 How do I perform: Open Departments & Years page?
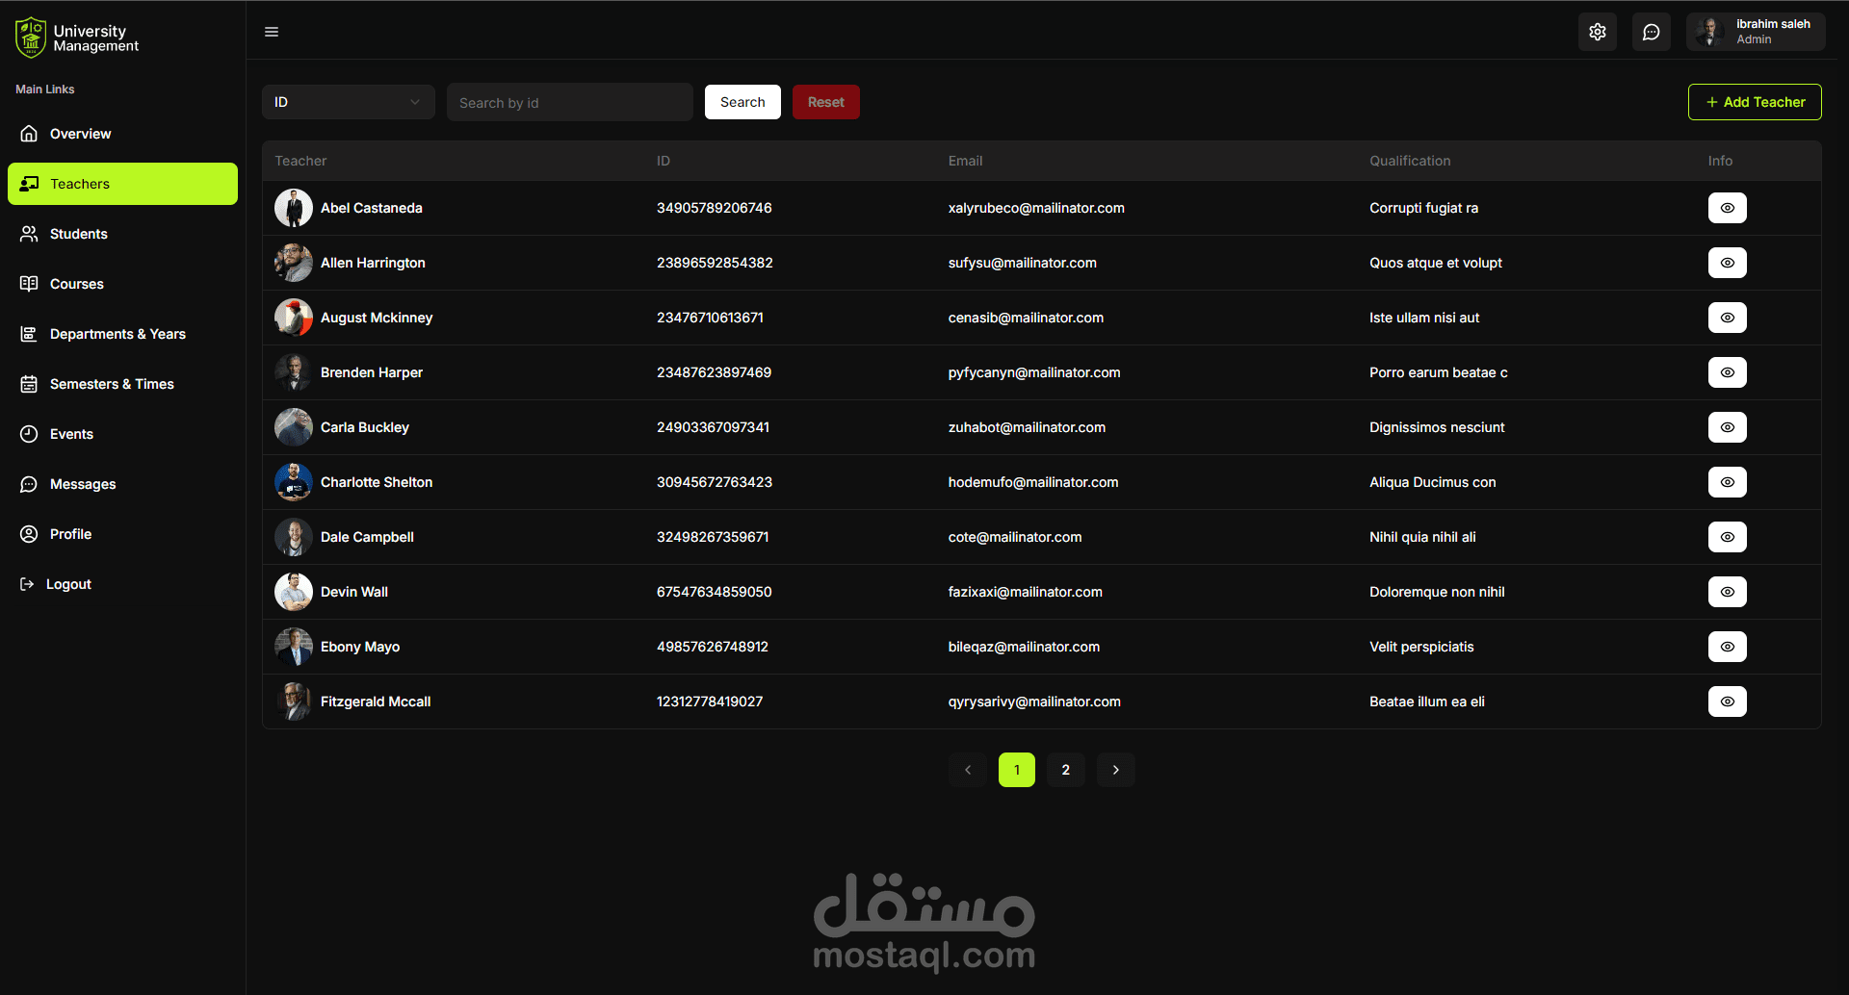(122, 334)
